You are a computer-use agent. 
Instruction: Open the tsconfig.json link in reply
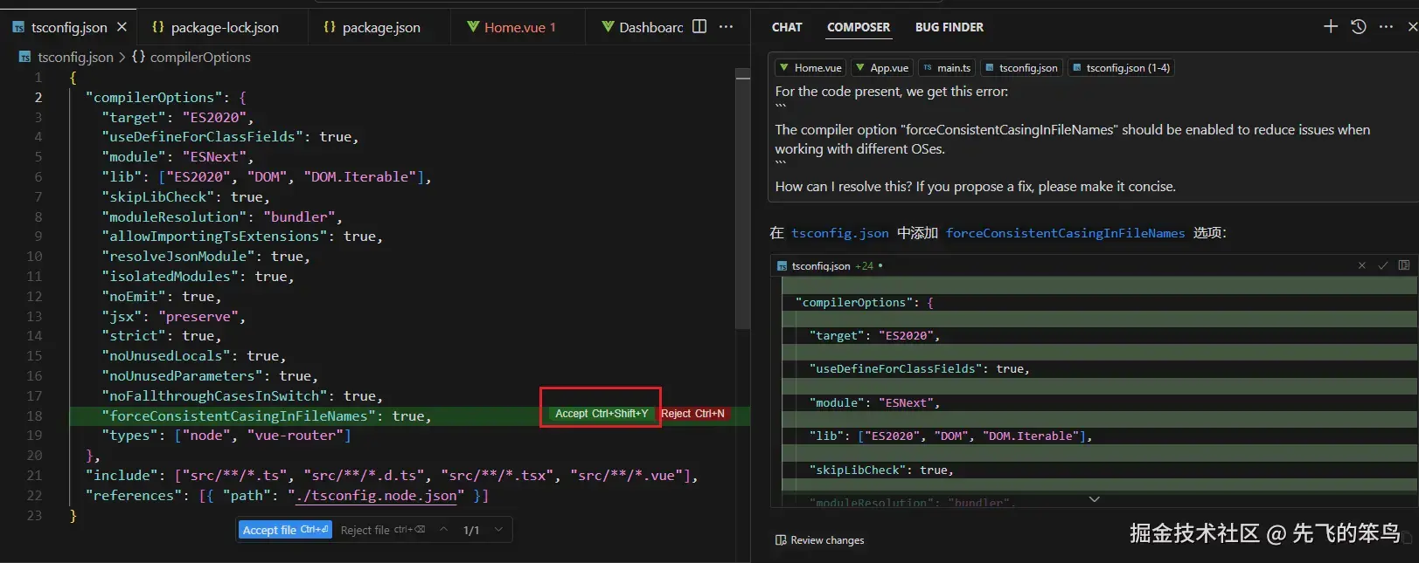pos(839,233)
